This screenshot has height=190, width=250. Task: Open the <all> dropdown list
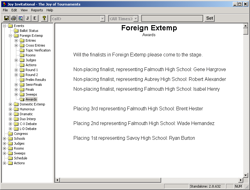[103, 19]
